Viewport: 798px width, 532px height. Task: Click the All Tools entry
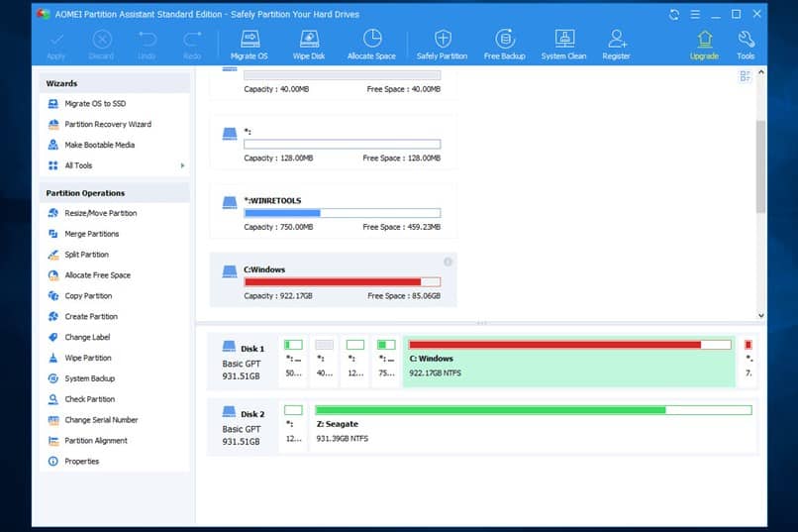coord(78,165)
